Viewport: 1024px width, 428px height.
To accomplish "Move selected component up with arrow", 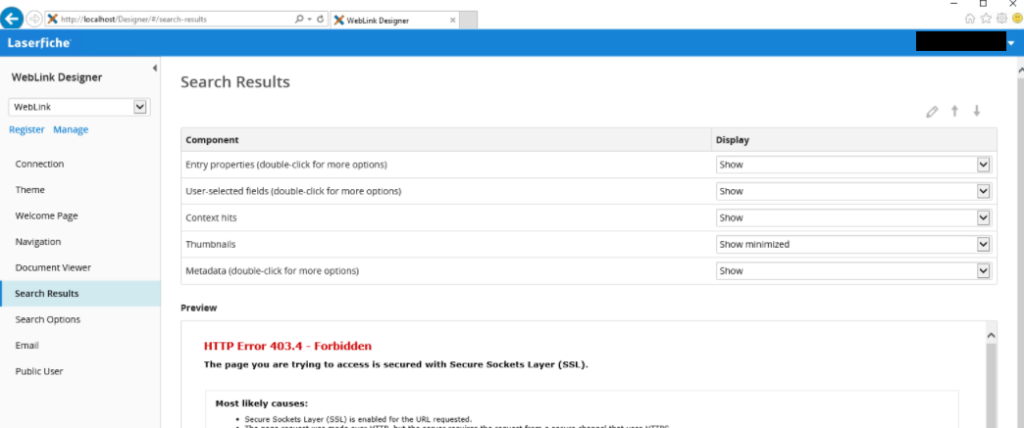I will [954, 111].
